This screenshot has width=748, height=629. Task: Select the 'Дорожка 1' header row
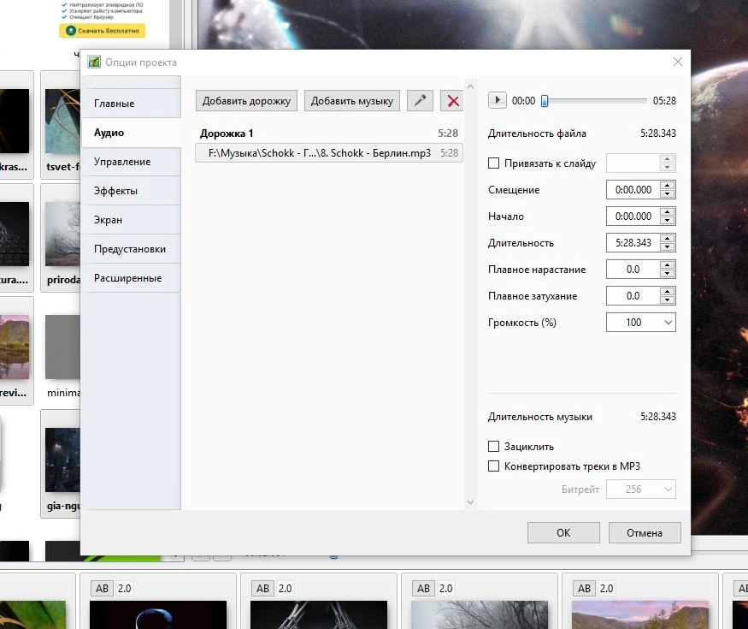(328, 134)
